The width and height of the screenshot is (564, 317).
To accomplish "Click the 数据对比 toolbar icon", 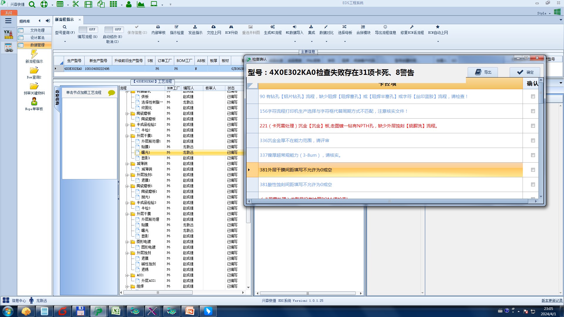I will pos(326,27).
